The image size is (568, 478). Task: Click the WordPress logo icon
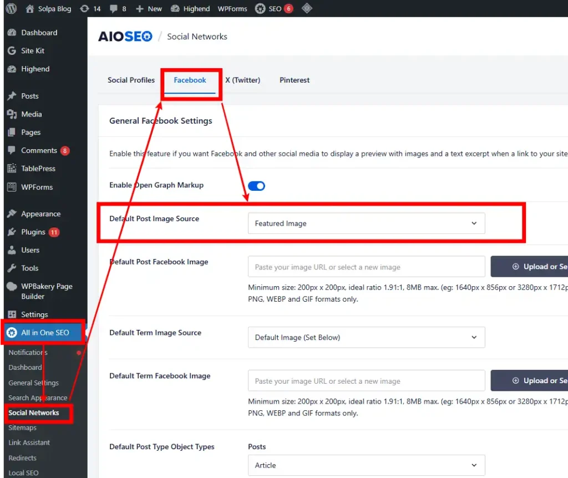pyautogui.click(x=11, y=9)
